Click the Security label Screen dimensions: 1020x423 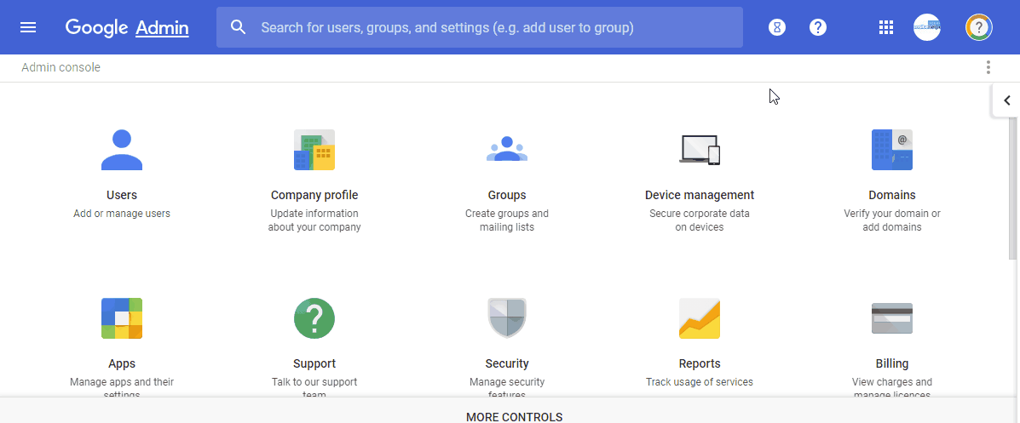click(x=507, y=364)
